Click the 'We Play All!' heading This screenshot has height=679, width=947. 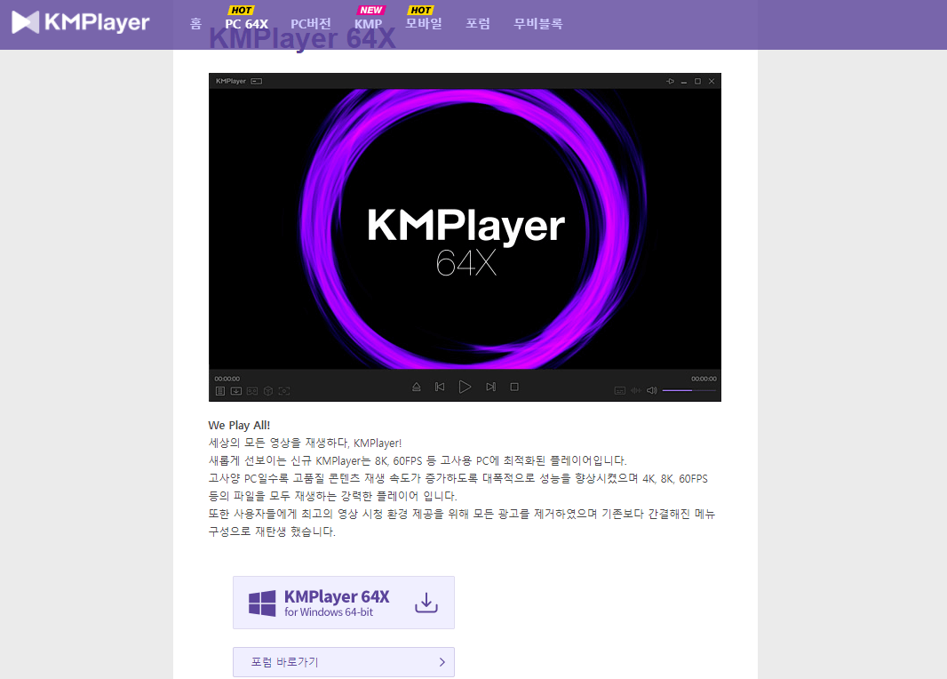[239, 426]
